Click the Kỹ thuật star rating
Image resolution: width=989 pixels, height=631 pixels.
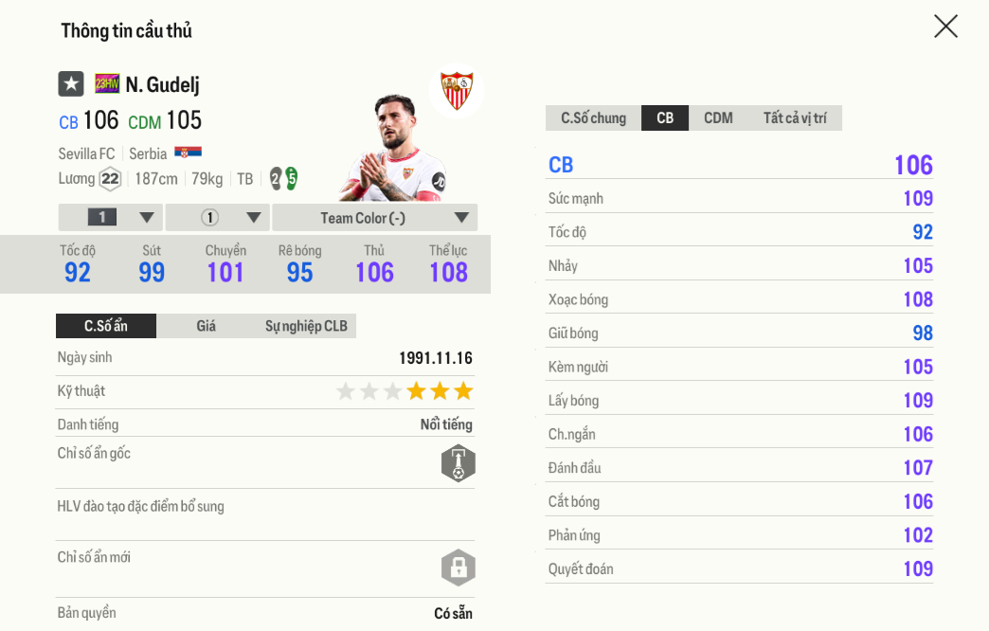coord(405,391)
